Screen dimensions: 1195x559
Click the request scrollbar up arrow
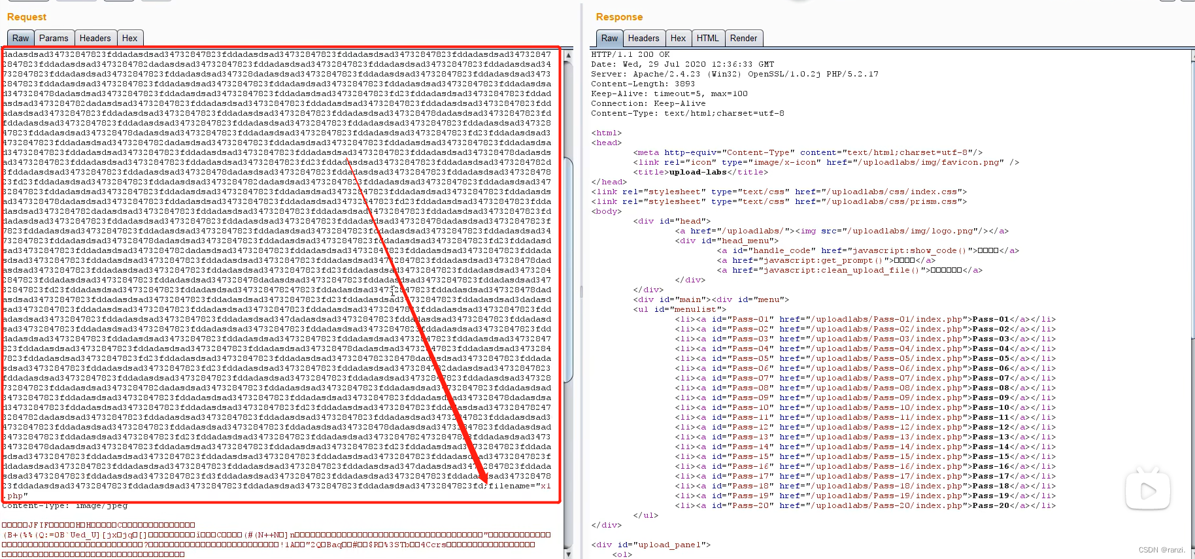click(x=568, y=55)
